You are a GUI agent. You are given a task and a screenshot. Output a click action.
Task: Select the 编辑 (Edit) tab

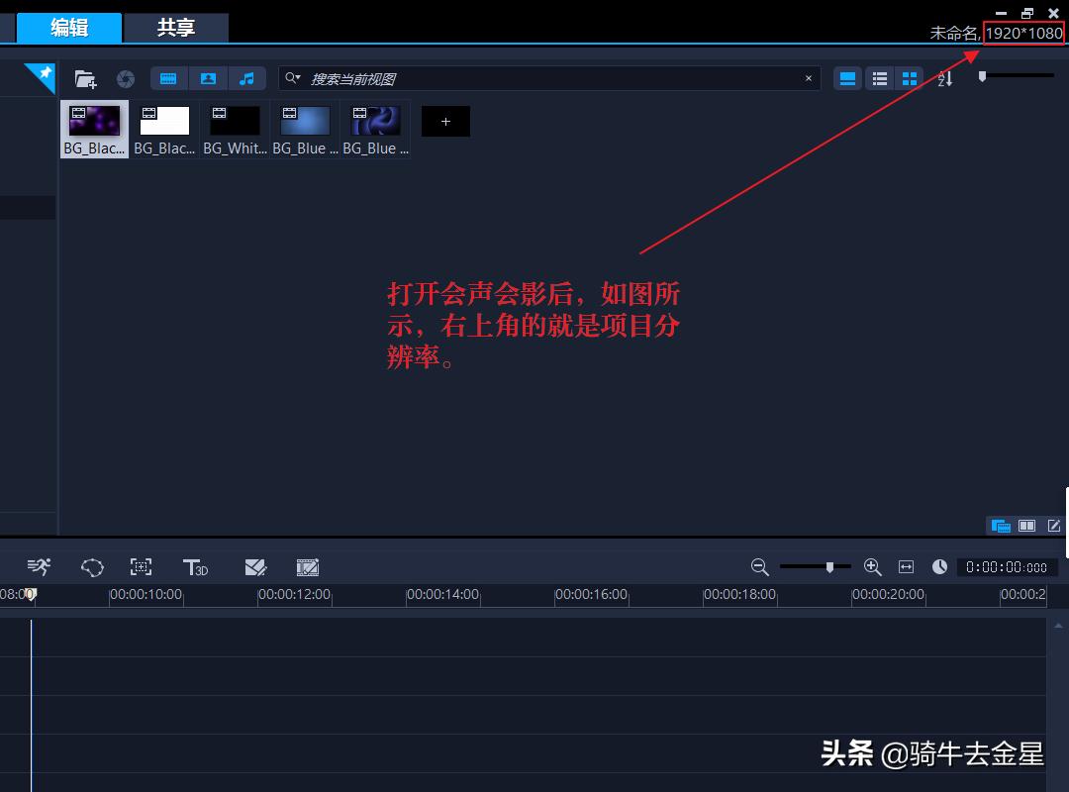coord(68,28)
